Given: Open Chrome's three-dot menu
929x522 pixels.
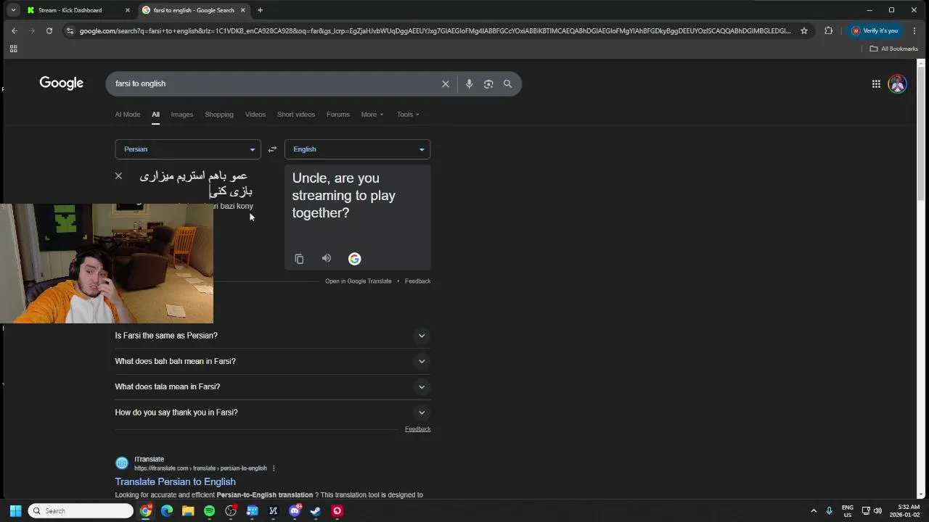Looking at the screenshot, I should point(914,30).
